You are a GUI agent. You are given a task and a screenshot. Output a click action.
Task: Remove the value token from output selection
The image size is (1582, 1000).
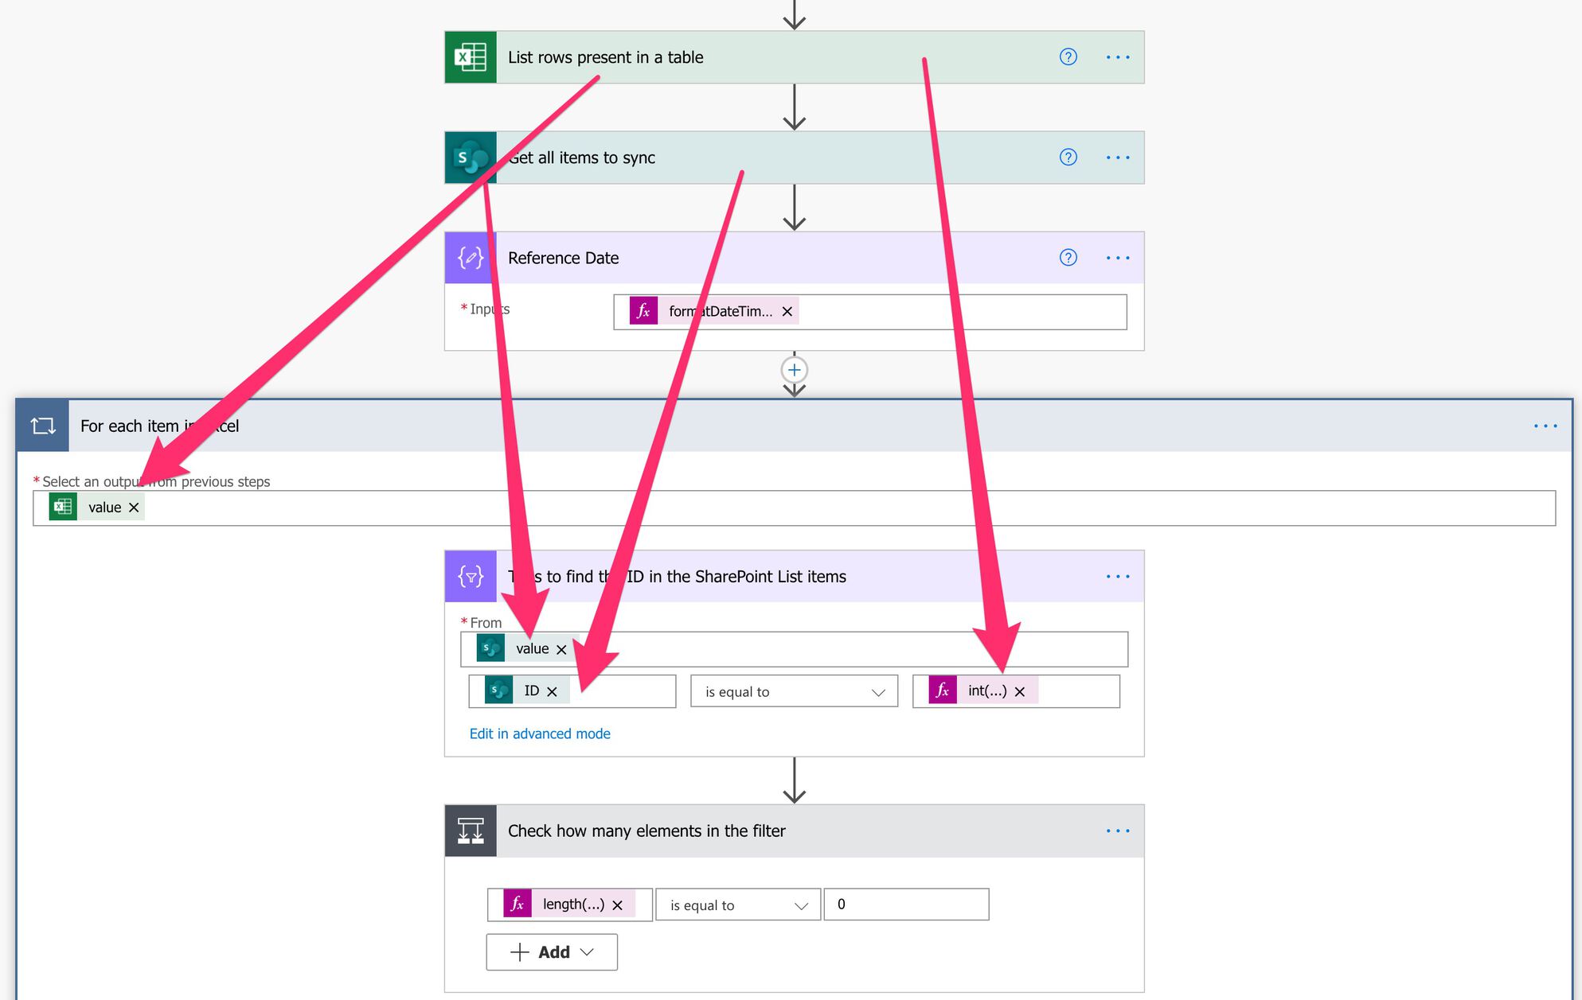coord(134,507)
